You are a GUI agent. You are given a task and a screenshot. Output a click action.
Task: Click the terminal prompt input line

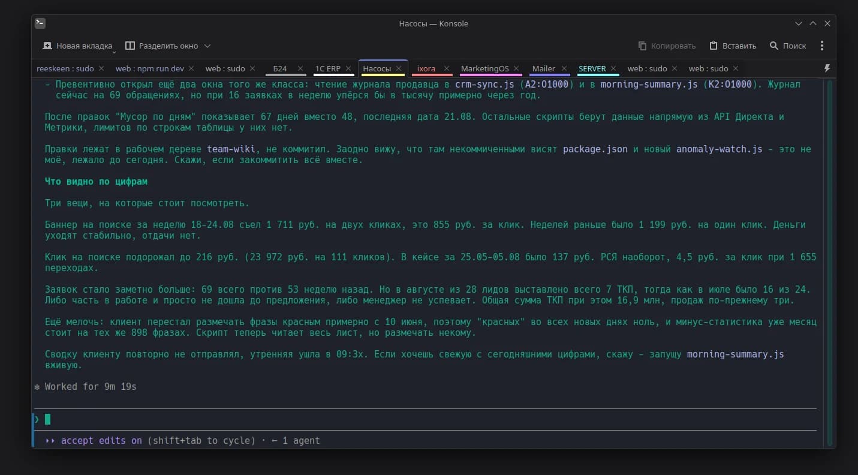pos(425,419)
